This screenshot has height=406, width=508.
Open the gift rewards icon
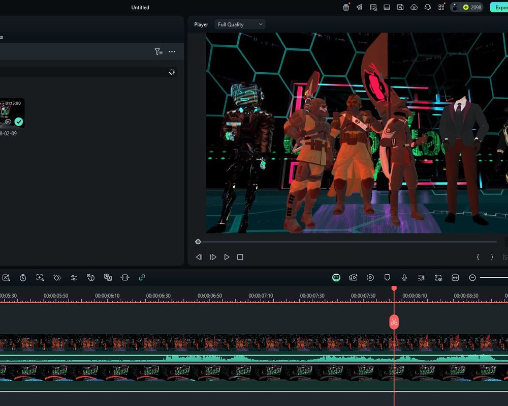[x=346, y=7]
